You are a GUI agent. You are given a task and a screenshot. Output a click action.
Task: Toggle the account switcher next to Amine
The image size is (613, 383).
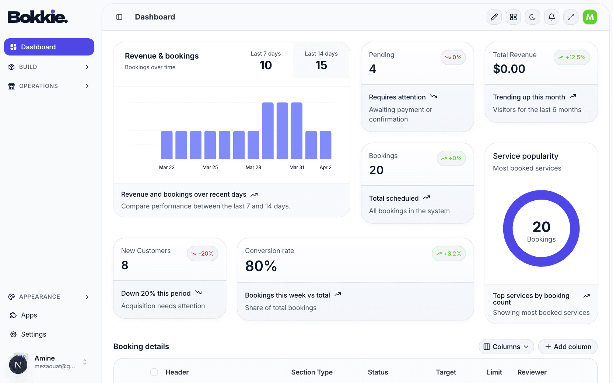85,362
